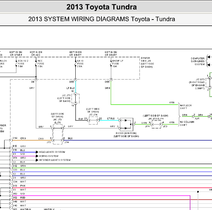Click the 'GRY' label below pin D8
Screen dimensions: 212x210
pos(32,88)
